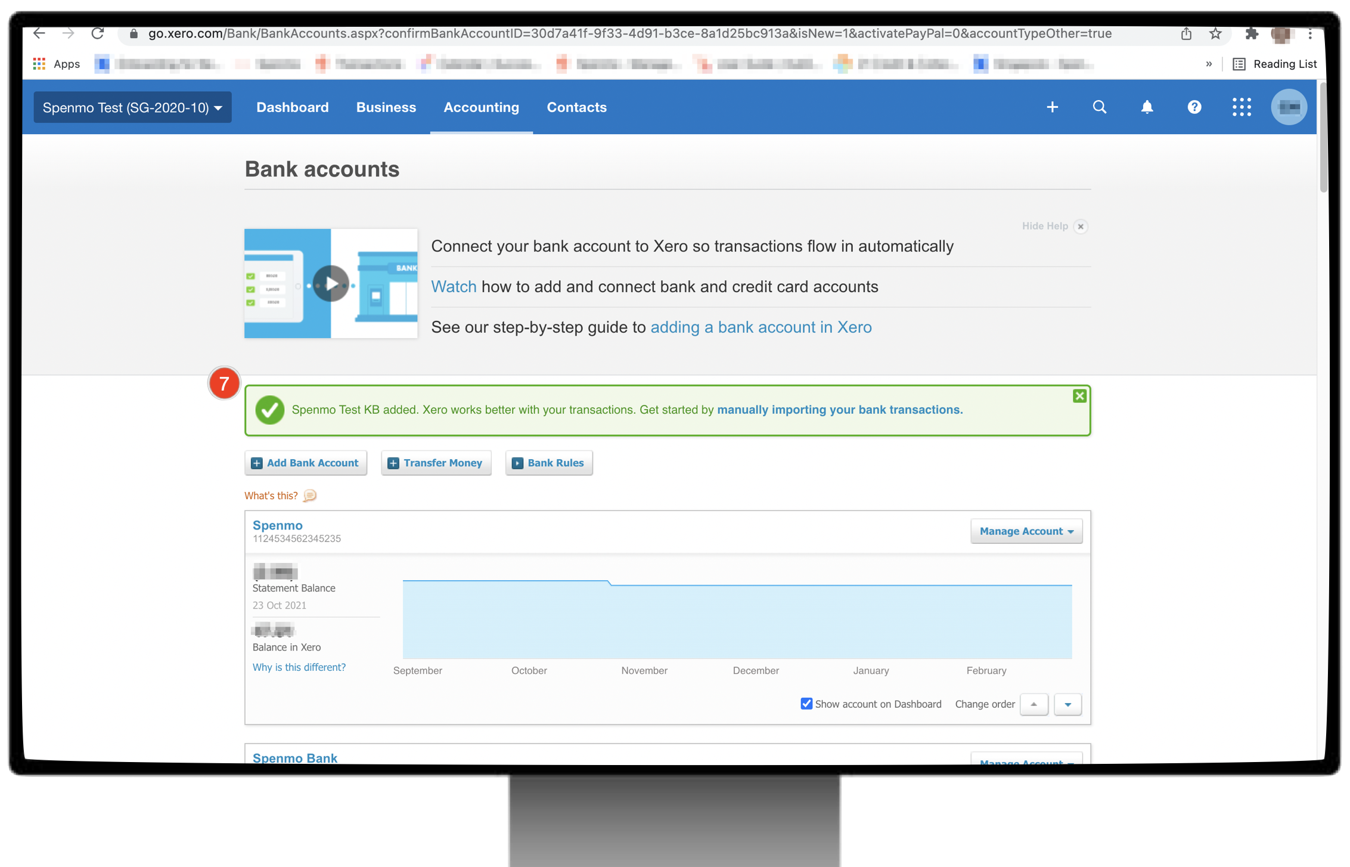Viewport: 1350px width, 867px height.
Task: Open Bank Rules
Action: coord(549,463)
